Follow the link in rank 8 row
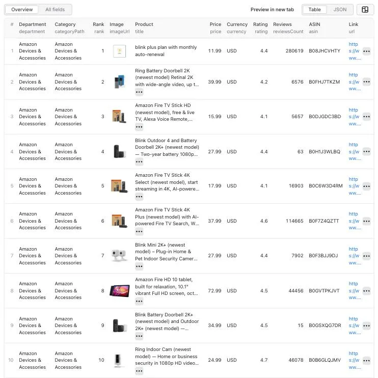The image size is (378, 378). [355, 290]
